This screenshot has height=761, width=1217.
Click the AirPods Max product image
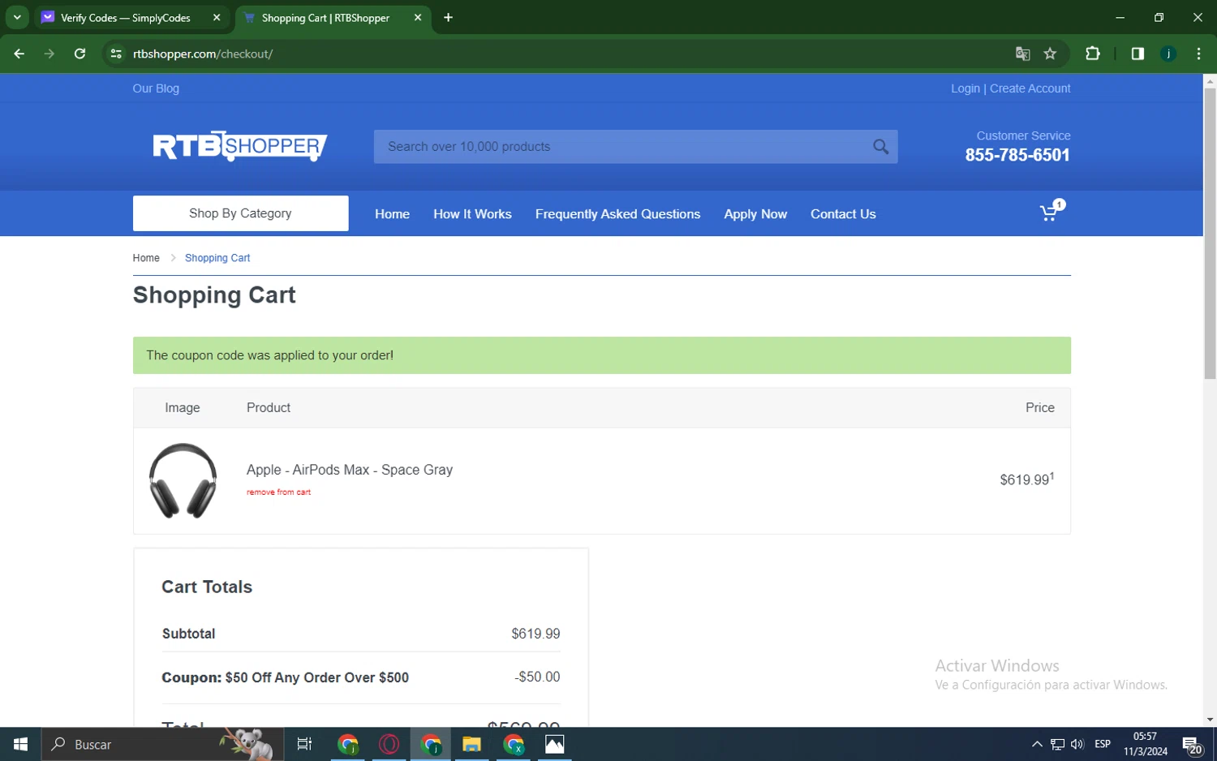tap(183, 480)
